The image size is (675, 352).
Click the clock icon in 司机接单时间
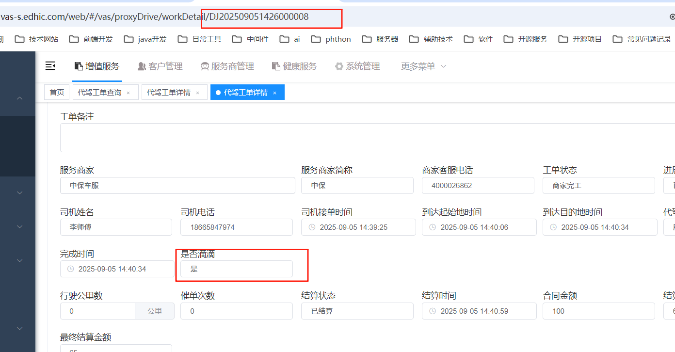[x=312, y=227]
